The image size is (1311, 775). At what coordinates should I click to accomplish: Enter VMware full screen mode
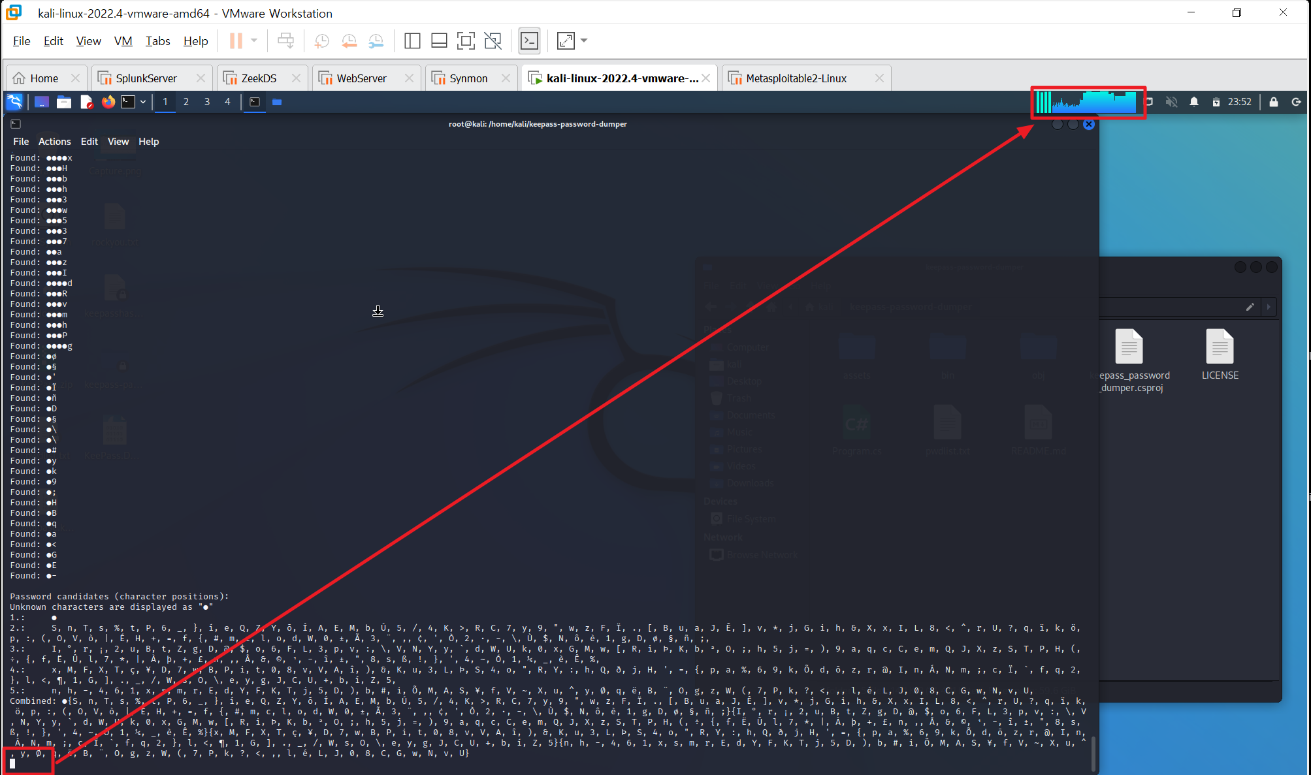tap(466, 41)
